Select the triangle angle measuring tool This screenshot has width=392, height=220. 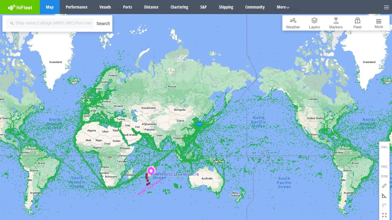(x=384, y=196)
